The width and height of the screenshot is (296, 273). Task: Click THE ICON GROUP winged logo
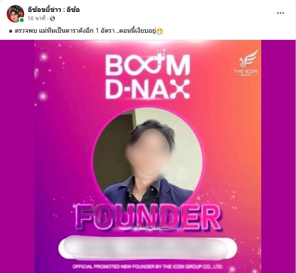(246, 63)
